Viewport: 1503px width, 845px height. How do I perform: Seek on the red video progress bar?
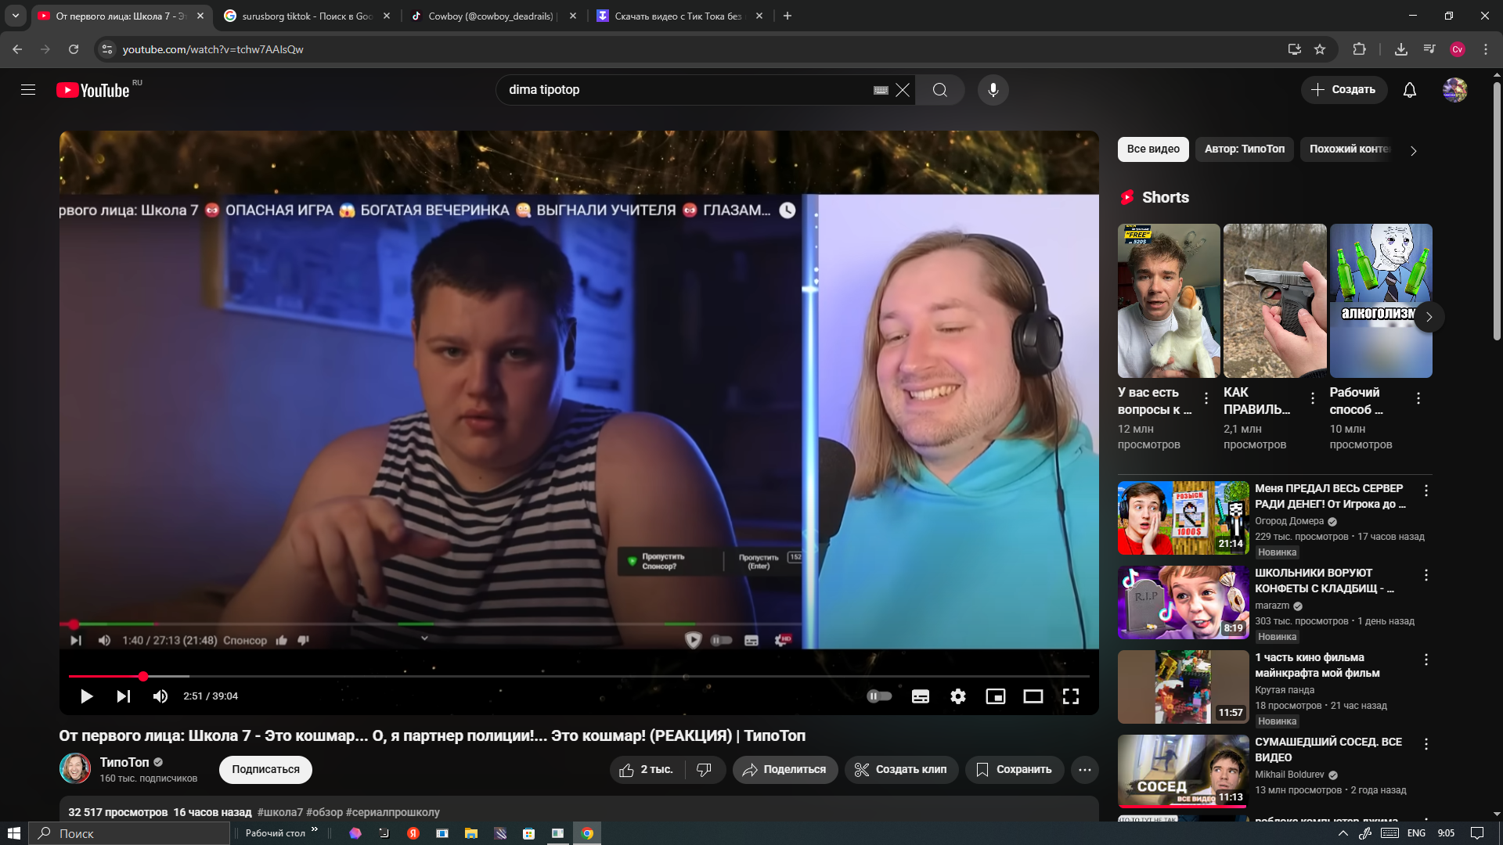(578, 676)
